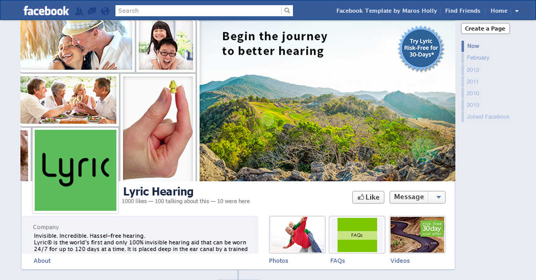This screenshot has width=536, height=280.
Task: Expand the dropdown arrow beside Message
Action: (438, 197)
